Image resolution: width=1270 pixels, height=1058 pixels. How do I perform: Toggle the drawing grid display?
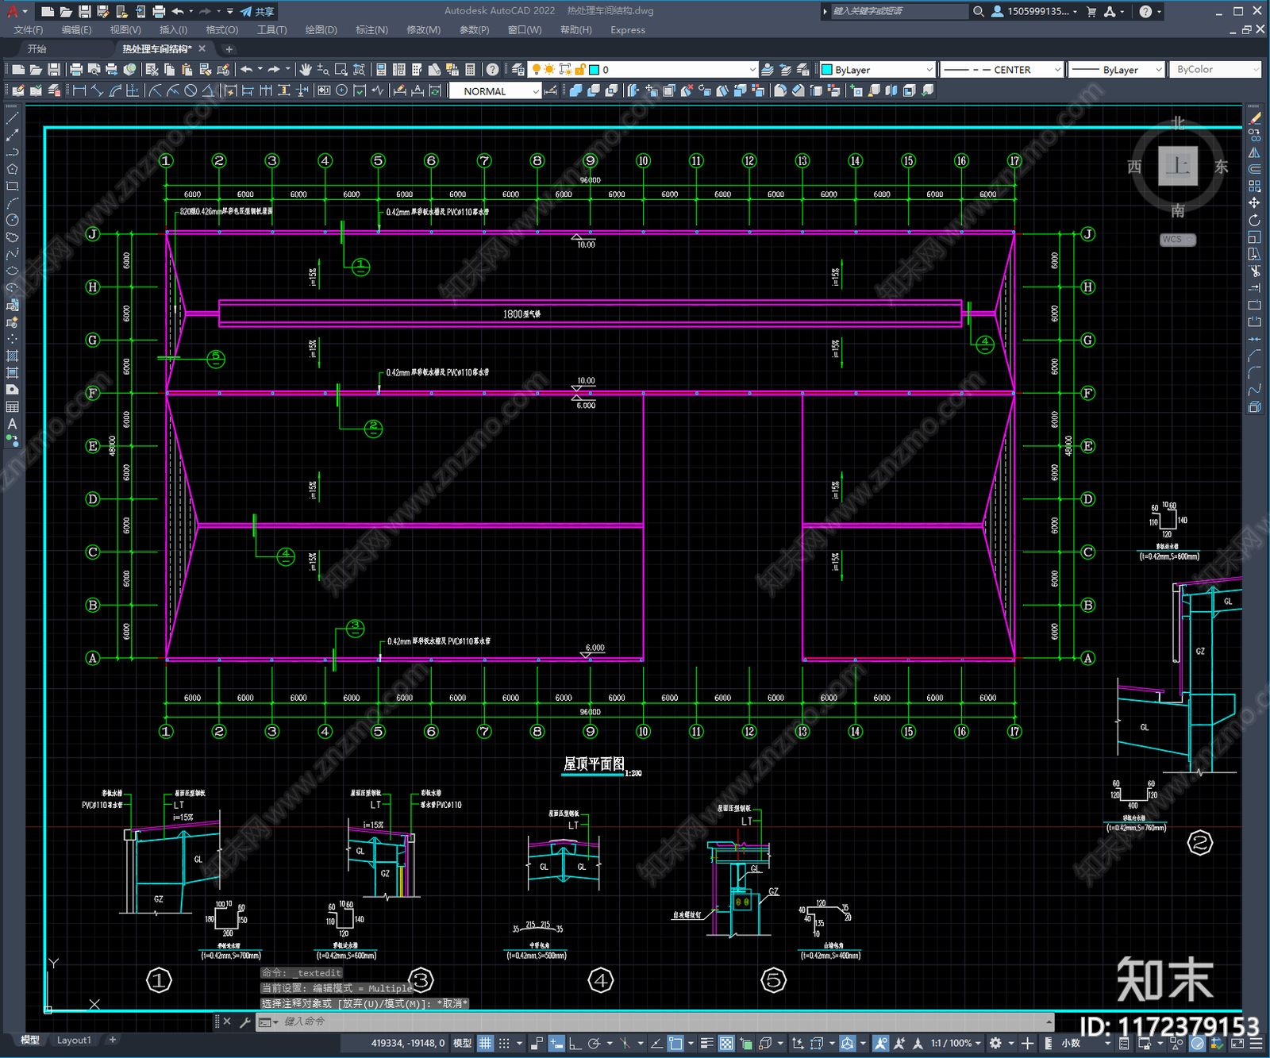(x=485, y=1043)
